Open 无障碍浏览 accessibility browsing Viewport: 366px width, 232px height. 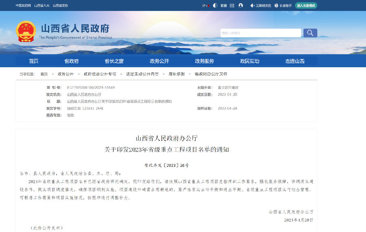pyautogui.click(x=261, y=6)
